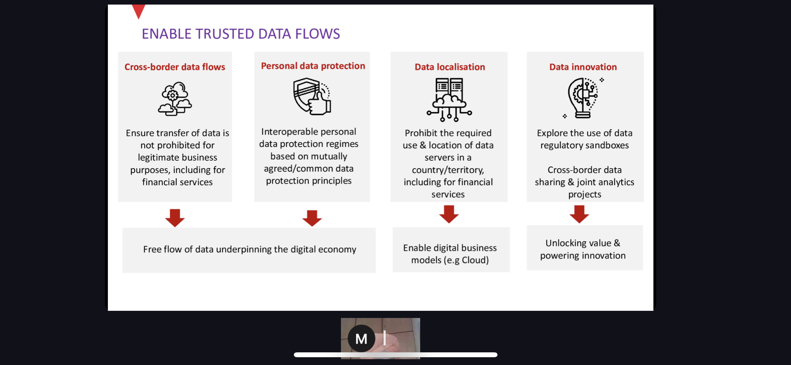
Task: Click the Data innovation heading
Action: [x=583, y=67]
